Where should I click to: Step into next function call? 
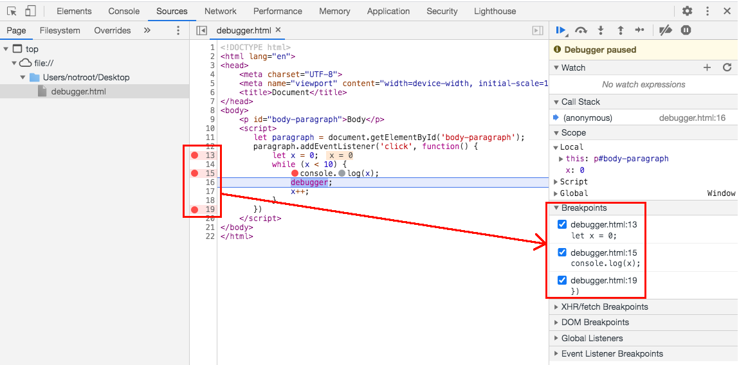601,31
